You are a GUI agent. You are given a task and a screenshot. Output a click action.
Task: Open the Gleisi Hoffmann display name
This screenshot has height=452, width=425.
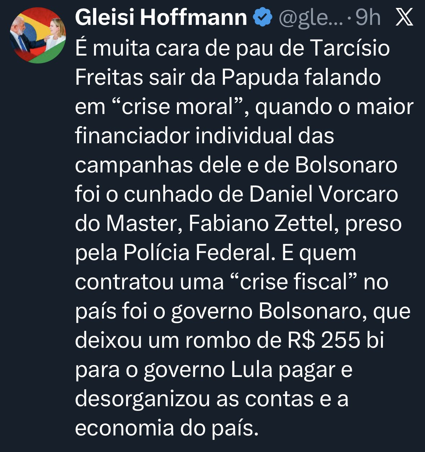161,17
